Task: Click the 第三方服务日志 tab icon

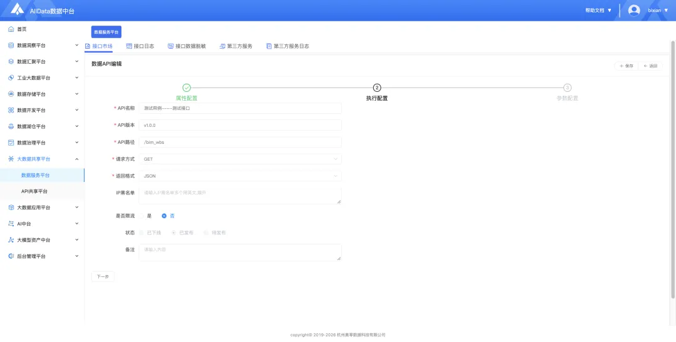Action: [269, 46]
